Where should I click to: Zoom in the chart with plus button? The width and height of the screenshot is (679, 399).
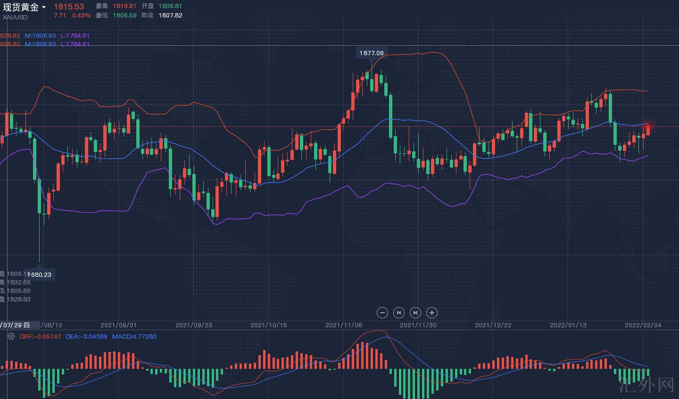(431, 312)
